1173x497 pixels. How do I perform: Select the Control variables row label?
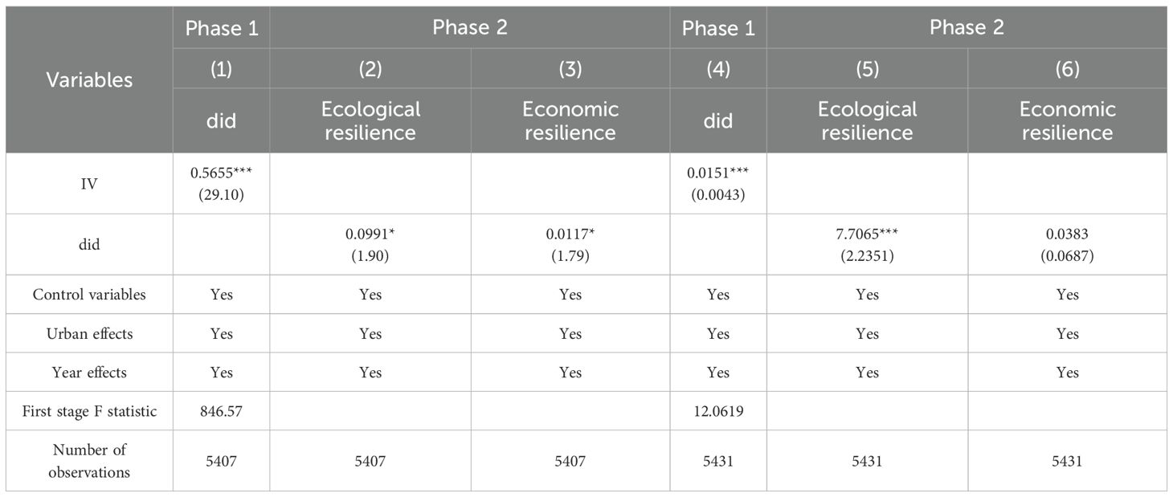click(89, 294)
